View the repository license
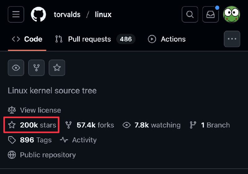The width and height of the screenshot is (248, 174). tap(40, 110)
